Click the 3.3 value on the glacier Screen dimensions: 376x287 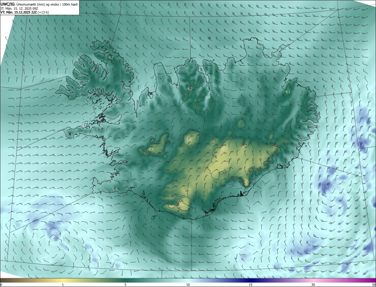151,149
